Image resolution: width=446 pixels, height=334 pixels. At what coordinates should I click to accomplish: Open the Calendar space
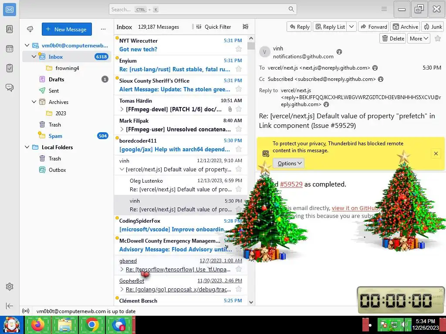[x=10, y=49]
